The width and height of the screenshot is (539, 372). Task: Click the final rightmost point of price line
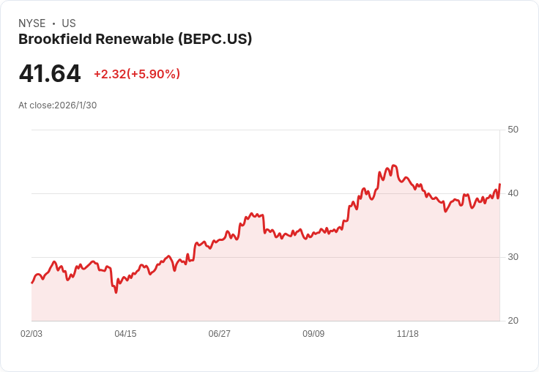tap(499, 185)
